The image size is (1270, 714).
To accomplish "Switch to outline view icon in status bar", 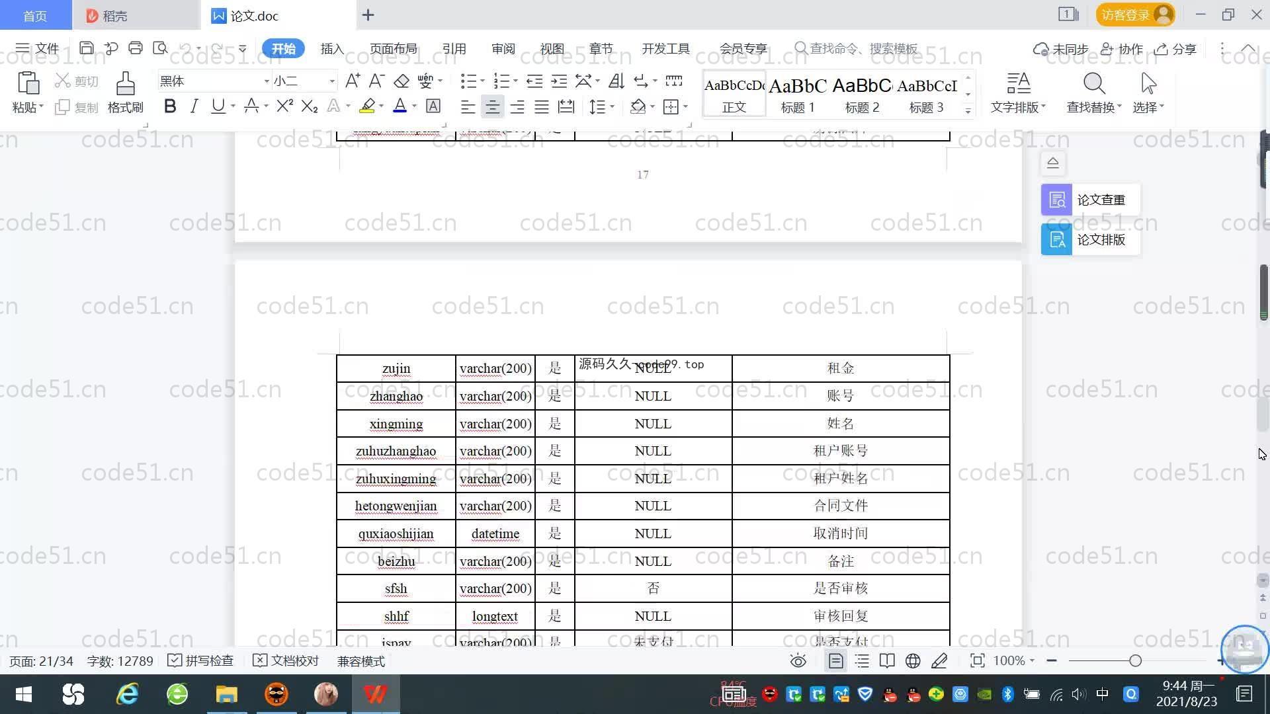I will [x=862, y=661].
